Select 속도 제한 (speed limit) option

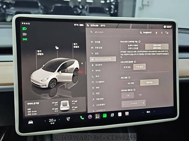(x=131, y=83)
